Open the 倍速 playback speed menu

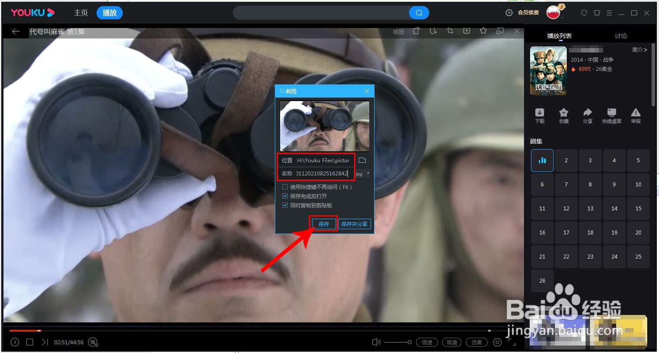pos(427,342)
